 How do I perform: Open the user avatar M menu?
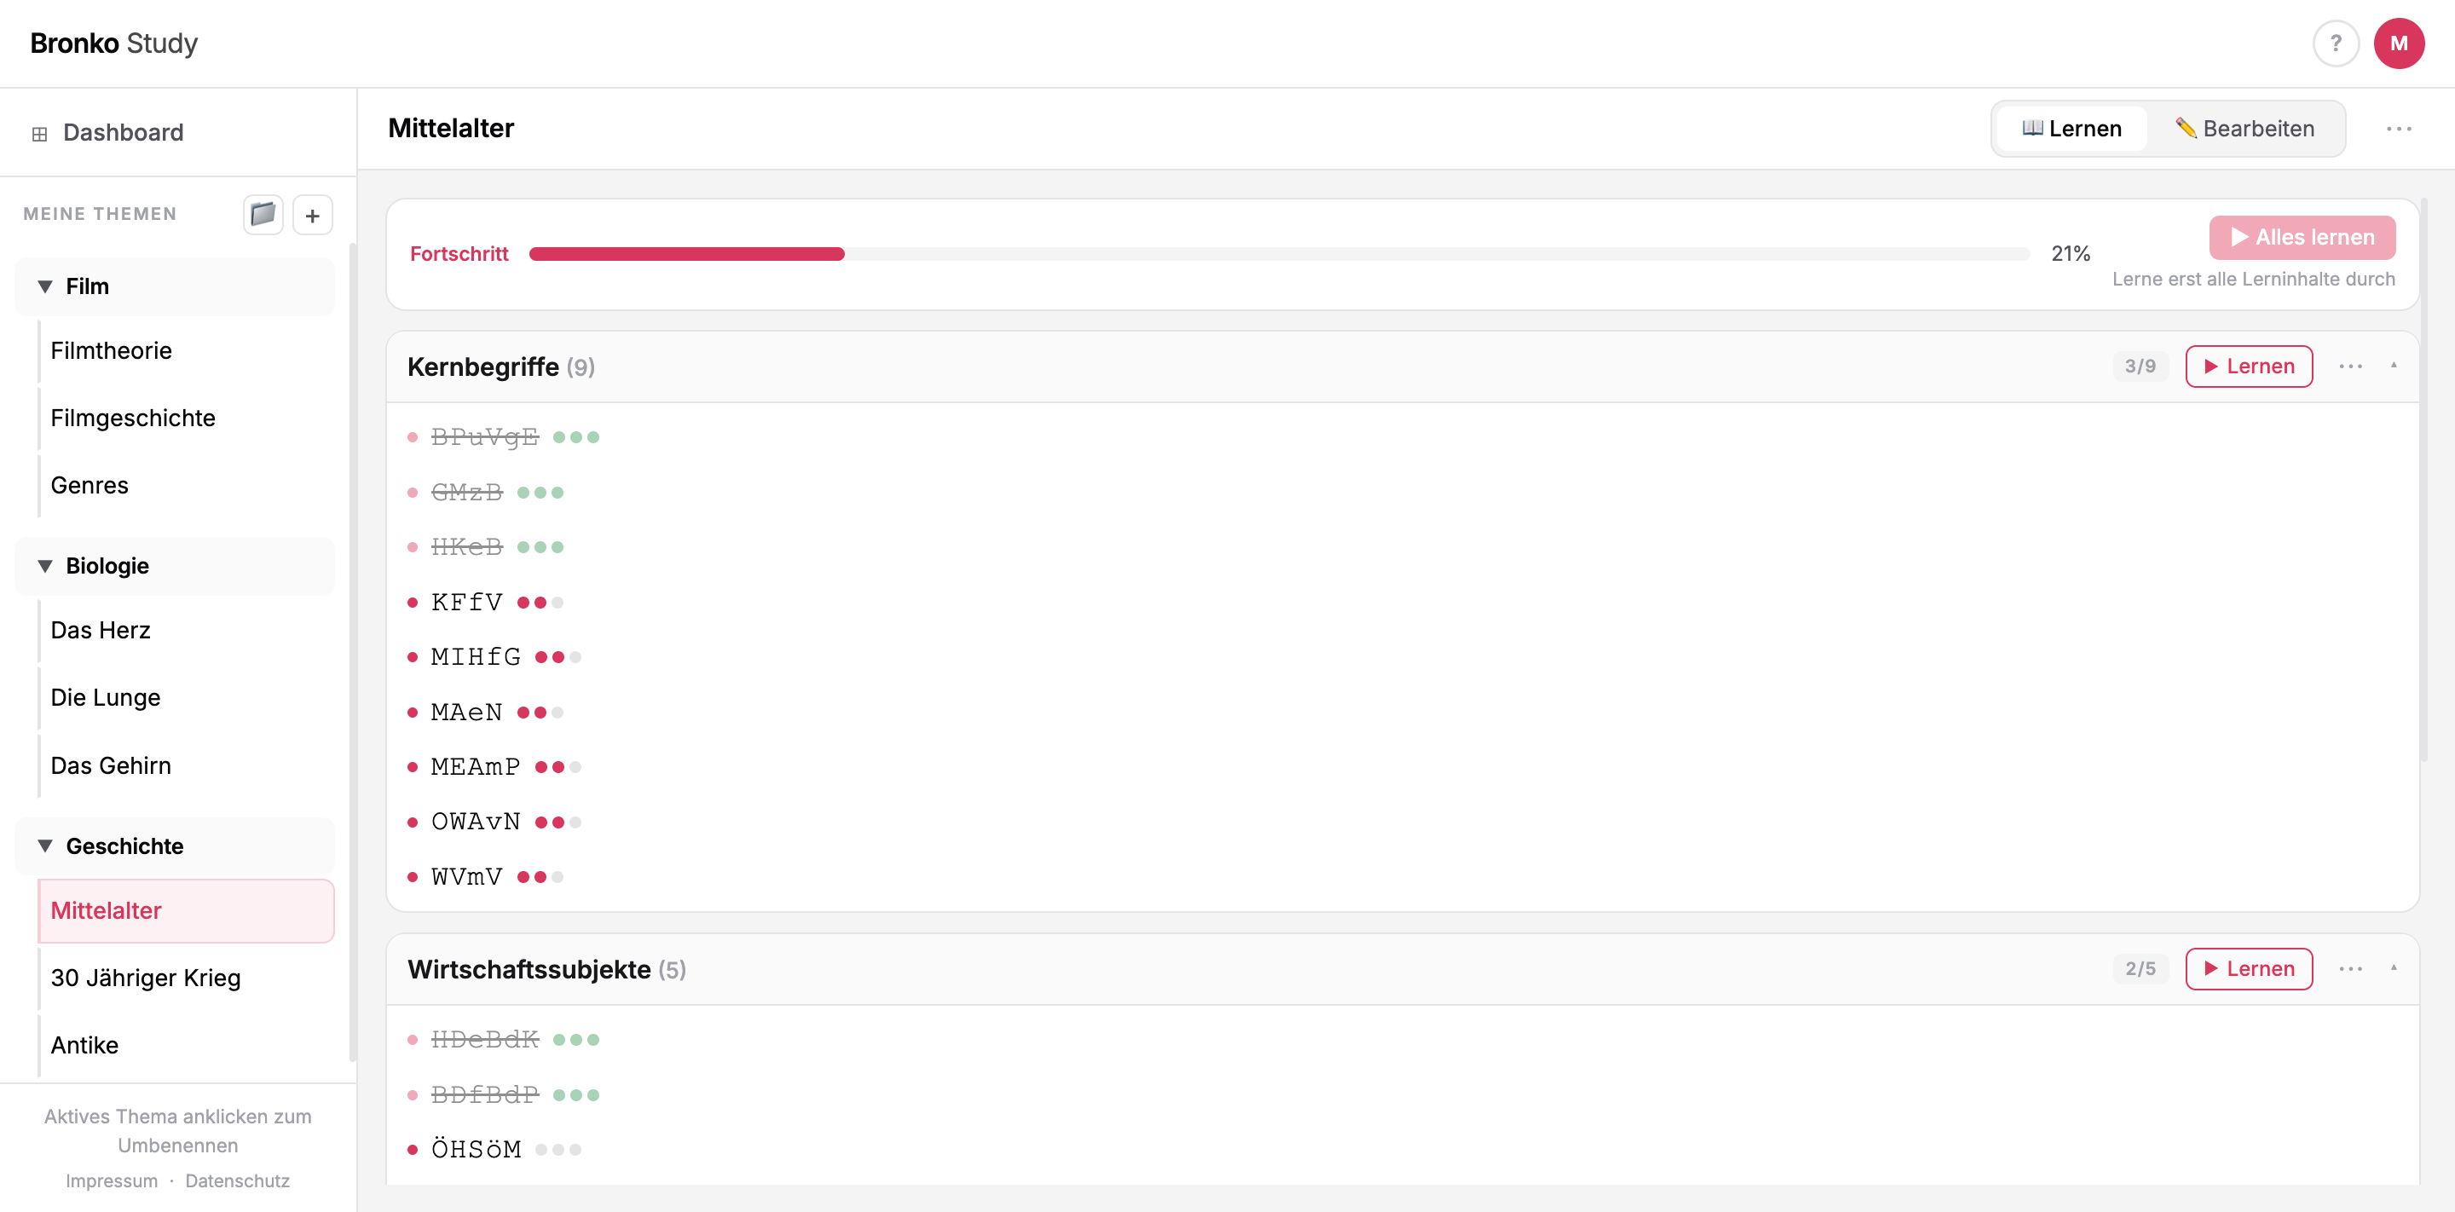pos(2398,43)
